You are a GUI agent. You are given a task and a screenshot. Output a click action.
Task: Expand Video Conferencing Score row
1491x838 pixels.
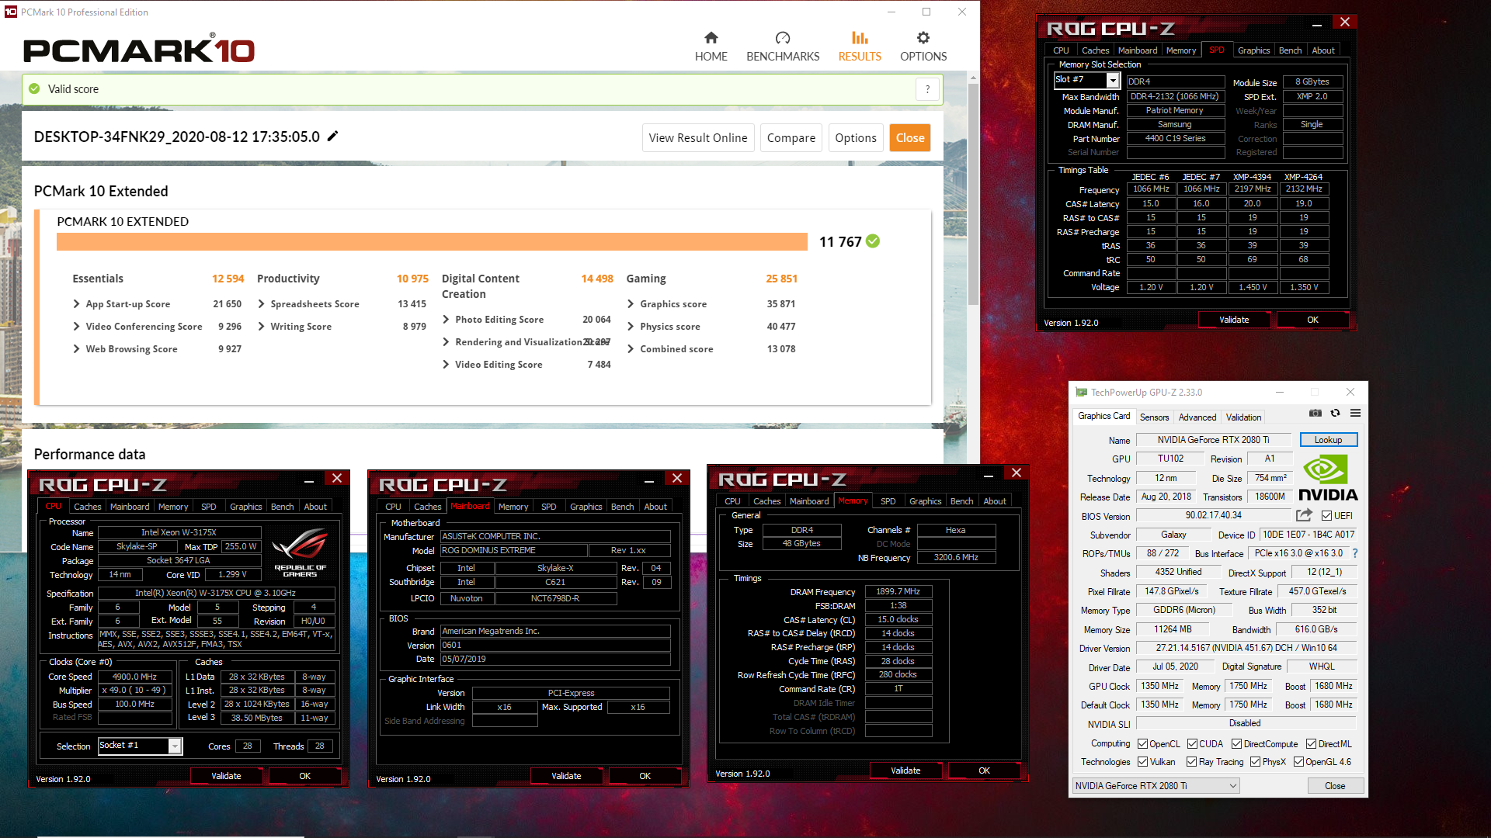click(x=77, y=327)
